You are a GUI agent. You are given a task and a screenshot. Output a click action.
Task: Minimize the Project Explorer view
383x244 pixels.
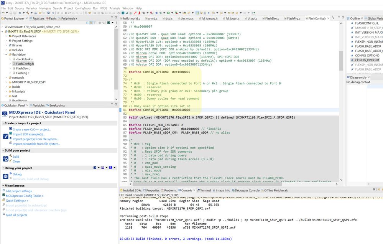tap(112, 17)
